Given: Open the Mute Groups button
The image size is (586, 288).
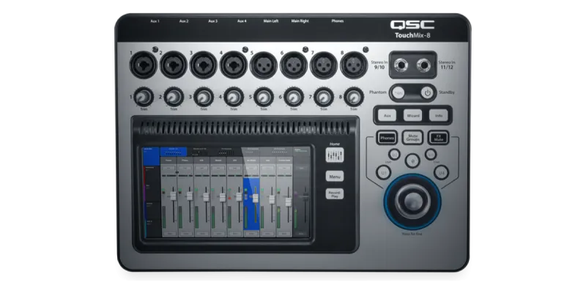Looking at the screenshot, I should point(412,138).
